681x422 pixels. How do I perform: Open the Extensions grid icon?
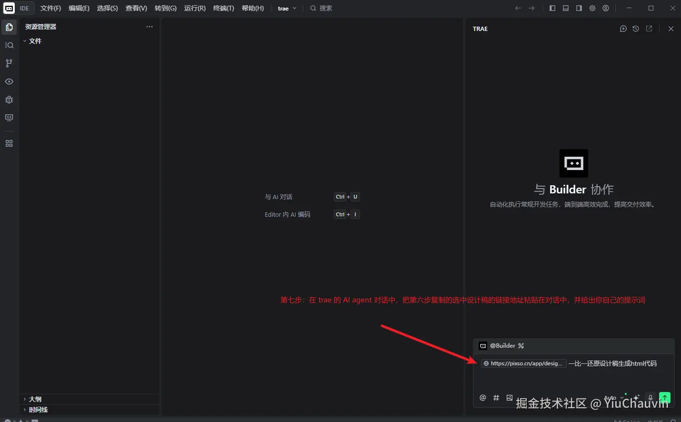click(x=9, y=143)
